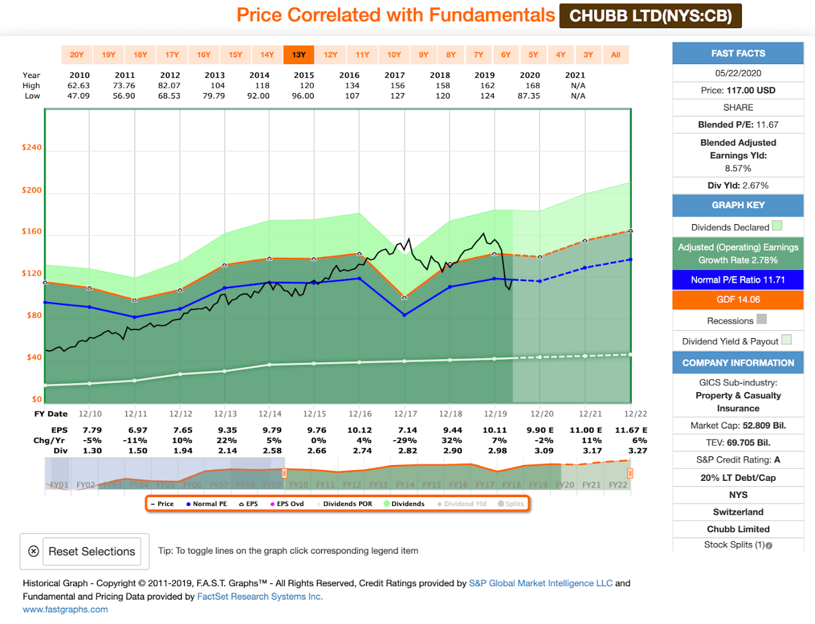This screenshot has width=815, height=624.
Task: Click the Dividends Declared color swatch
Action: point(777,226)
